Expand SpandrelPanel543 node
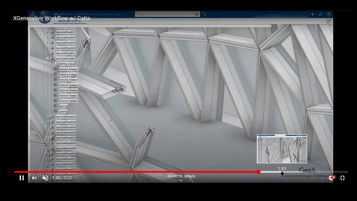This screenshot has height=201, width=357. [x=47, y=116]
